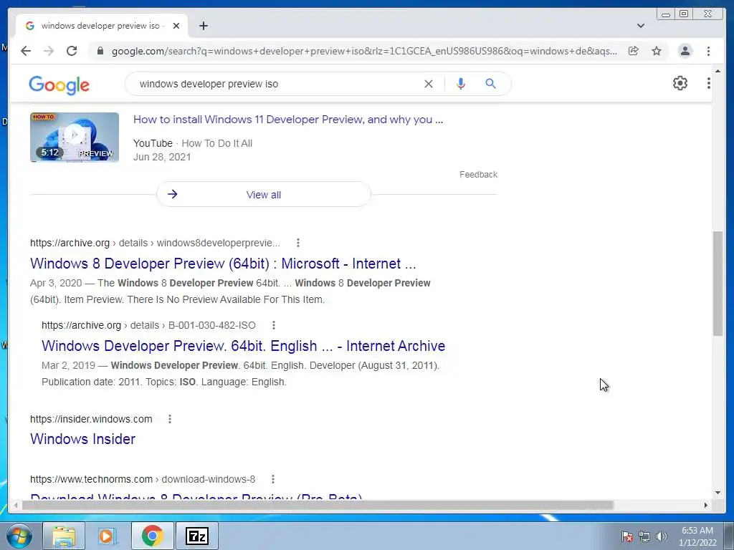Open the Windows Start button

19,536
